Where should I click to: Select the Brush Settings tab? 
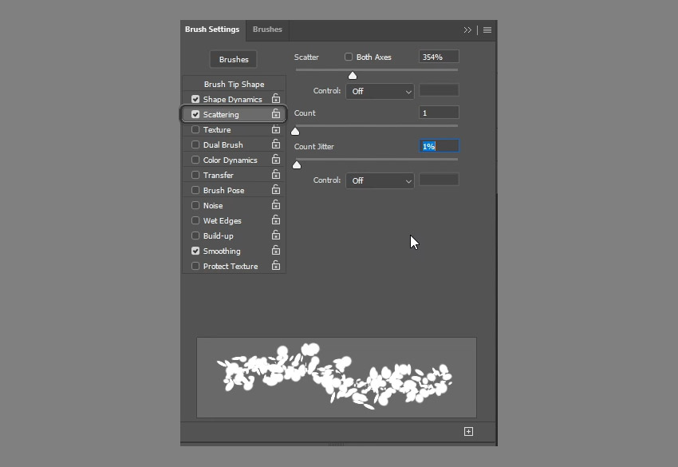[x=212, y=30]
